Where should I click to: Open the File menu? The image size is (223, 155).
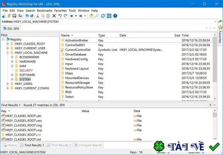[x=5, y=11]
